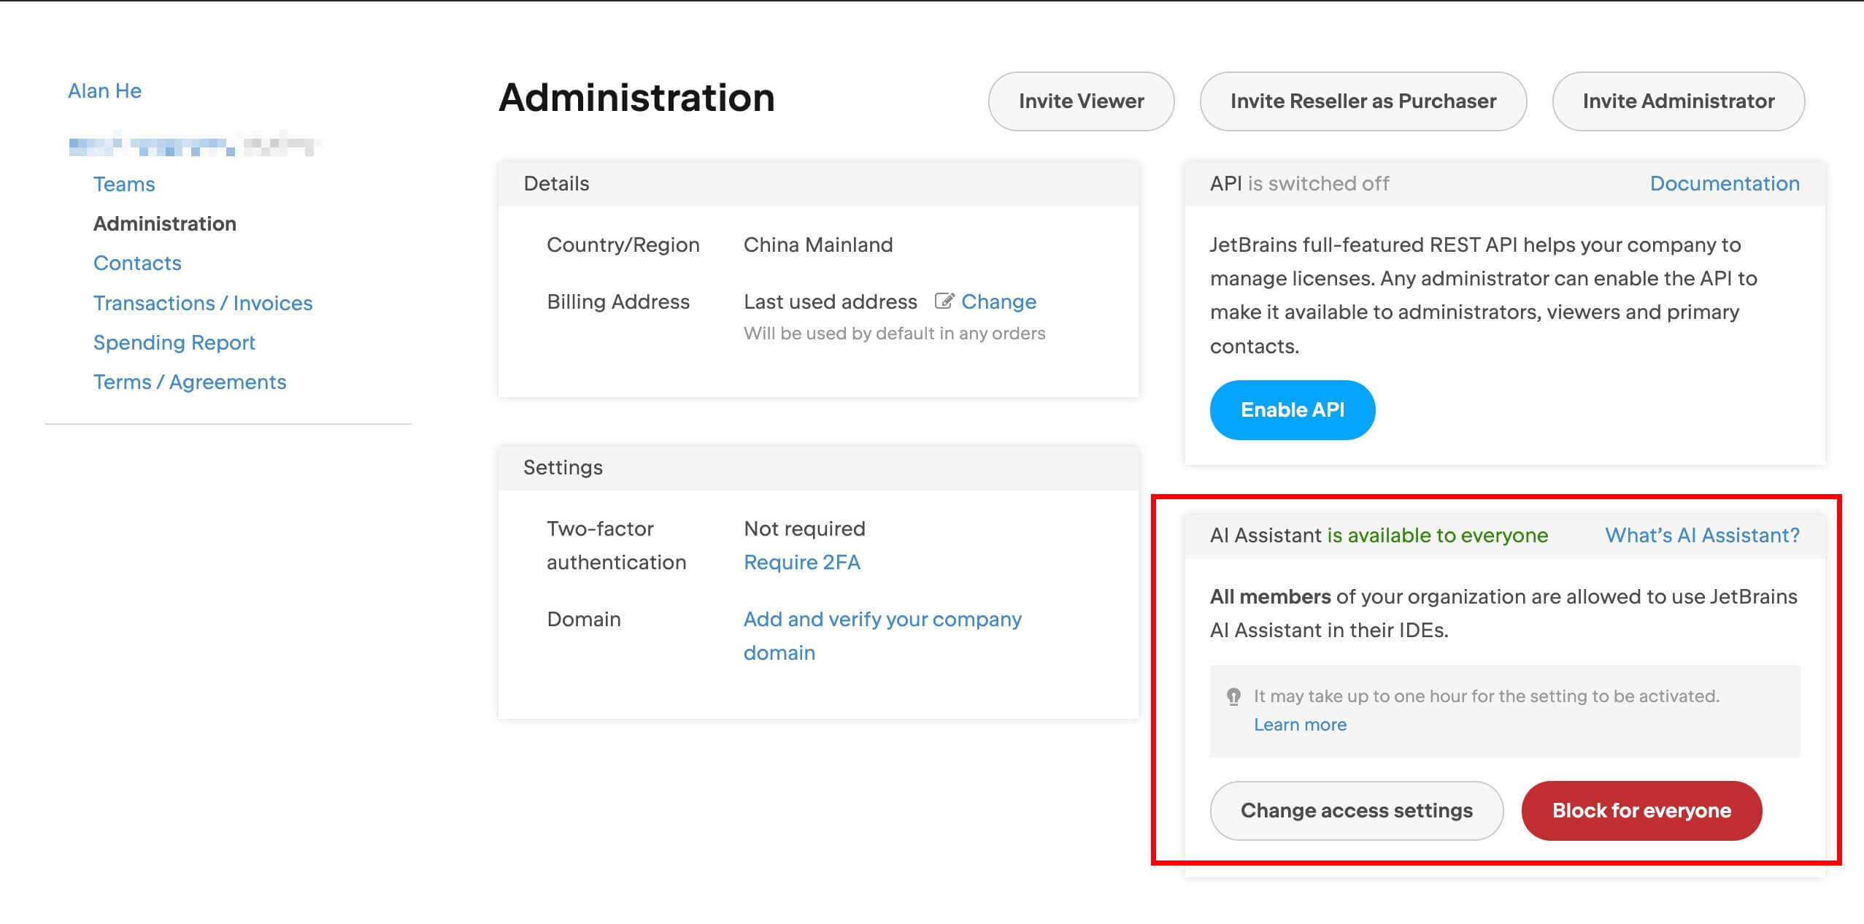Click 'Will be used by default in any orders'
The image size is (1864, 924).
[894, 333]
